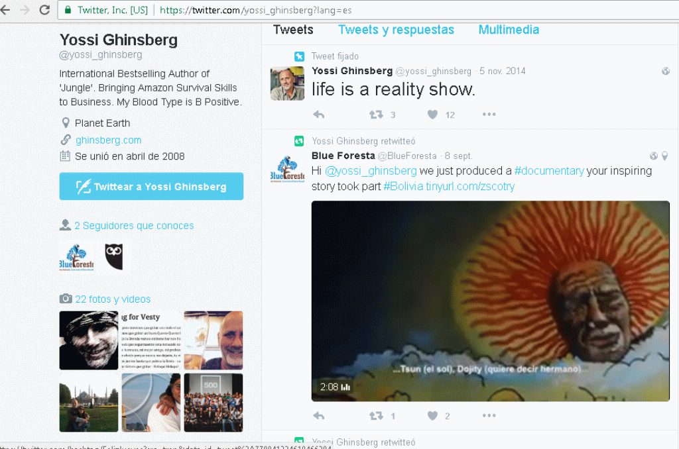Screen dimensions: 679x449
Task: Reply to the 'life is a reality show' tweet
Action: coord(319,115)
